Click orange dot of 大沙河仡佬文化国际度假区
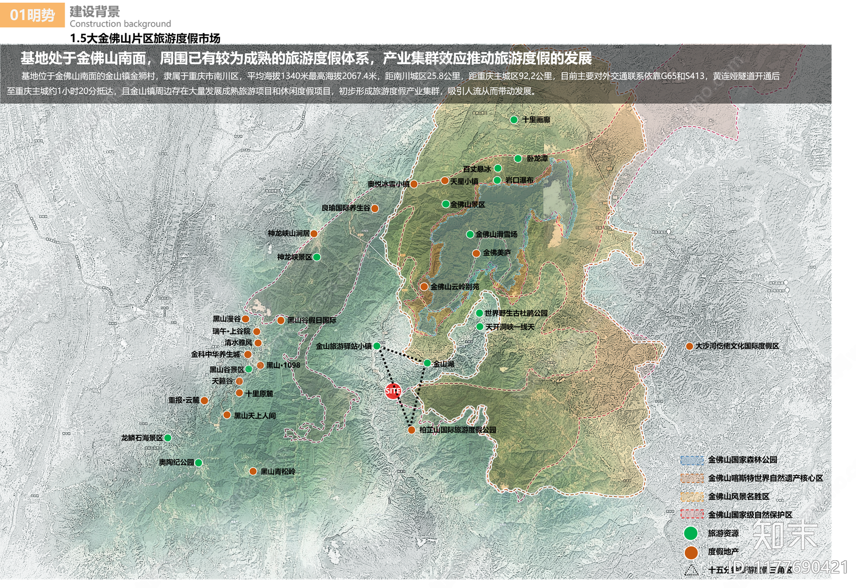The height and width of the screenshot is (588, 856). coord(690,347)
